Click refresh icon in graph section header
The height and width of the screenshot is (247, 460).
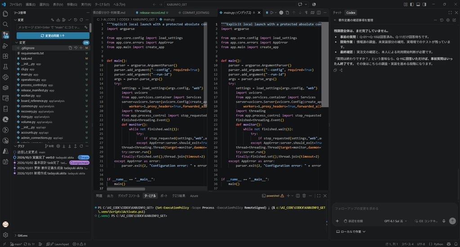81,146
